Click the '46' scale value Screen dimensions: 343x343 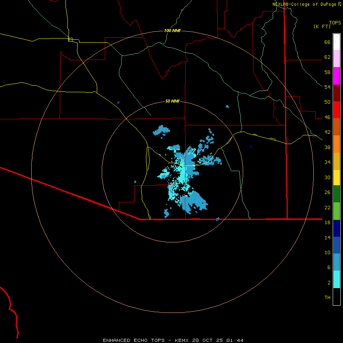tap(327, 117)
